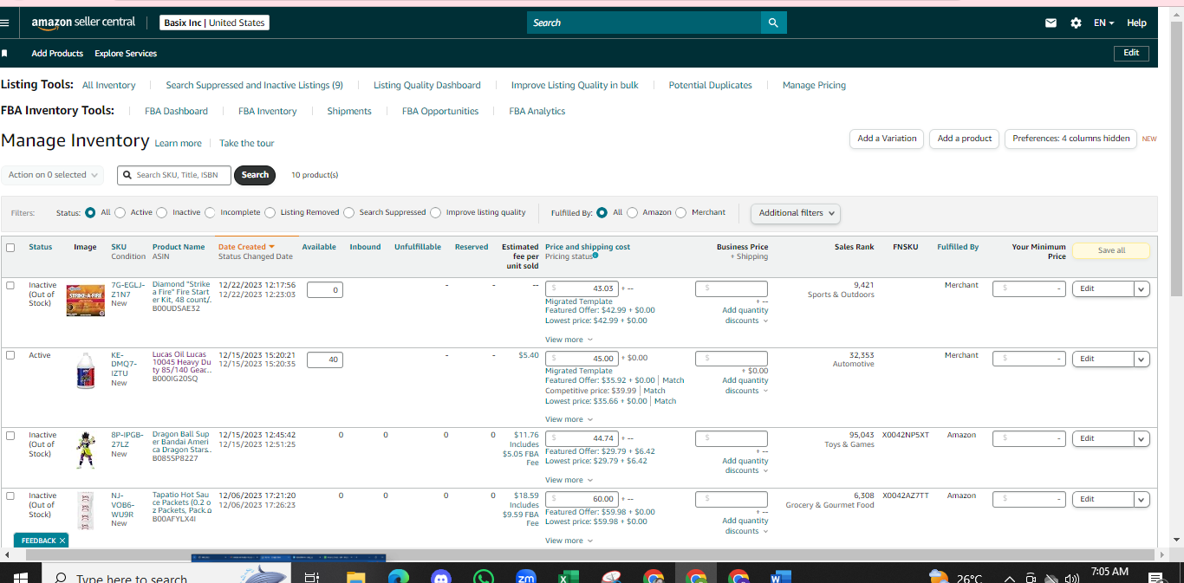Open Windows Start menu
The image size is (1184, 583).
pos(20,577)
